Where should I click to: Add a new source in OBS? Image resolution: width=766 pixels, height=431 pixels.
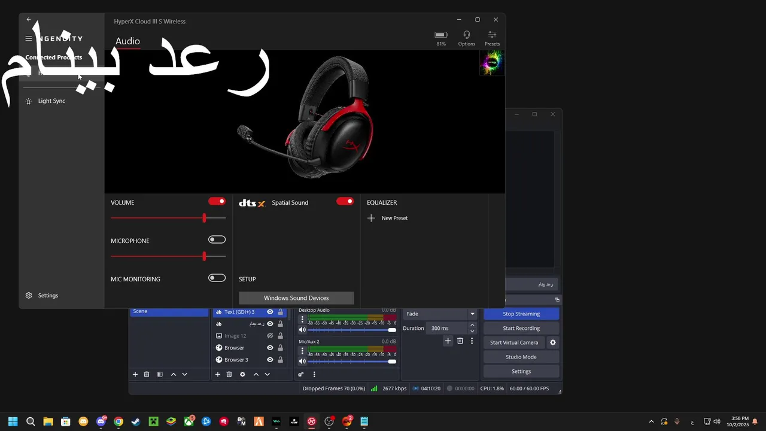tap(218, 374)
